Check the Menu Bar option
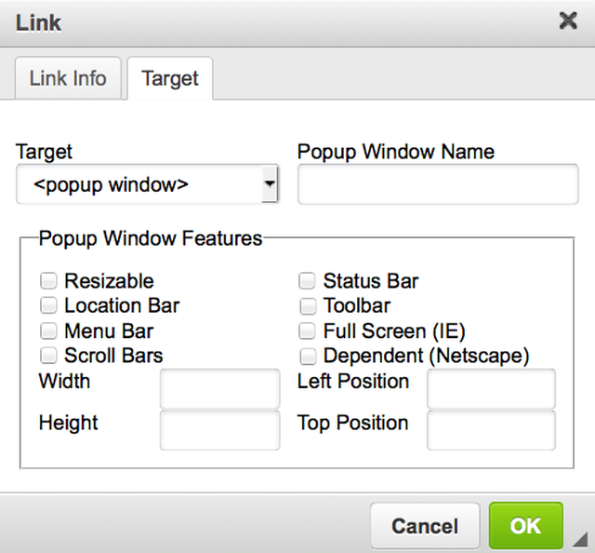 [x=47, y=331]
